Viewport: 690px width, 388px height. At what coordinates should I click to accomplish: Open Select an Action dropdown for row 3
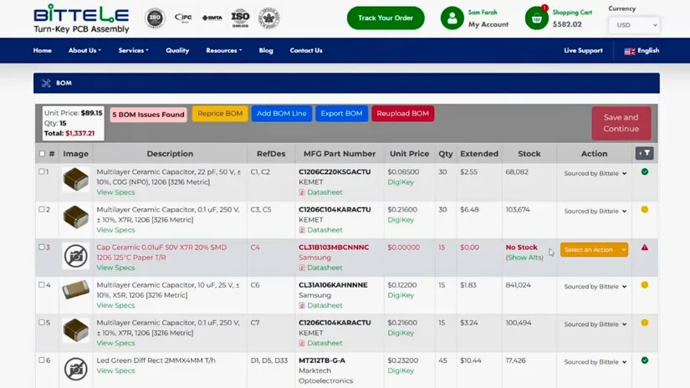(x=594, y=249)
